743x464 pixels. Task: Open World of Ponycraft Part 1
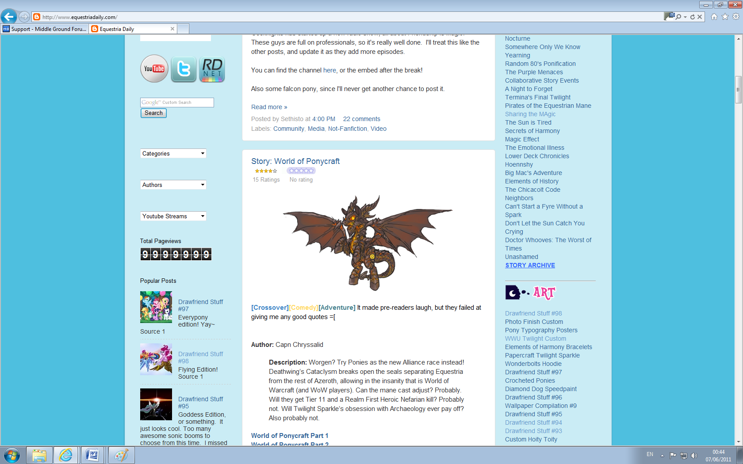pos(290,436)
